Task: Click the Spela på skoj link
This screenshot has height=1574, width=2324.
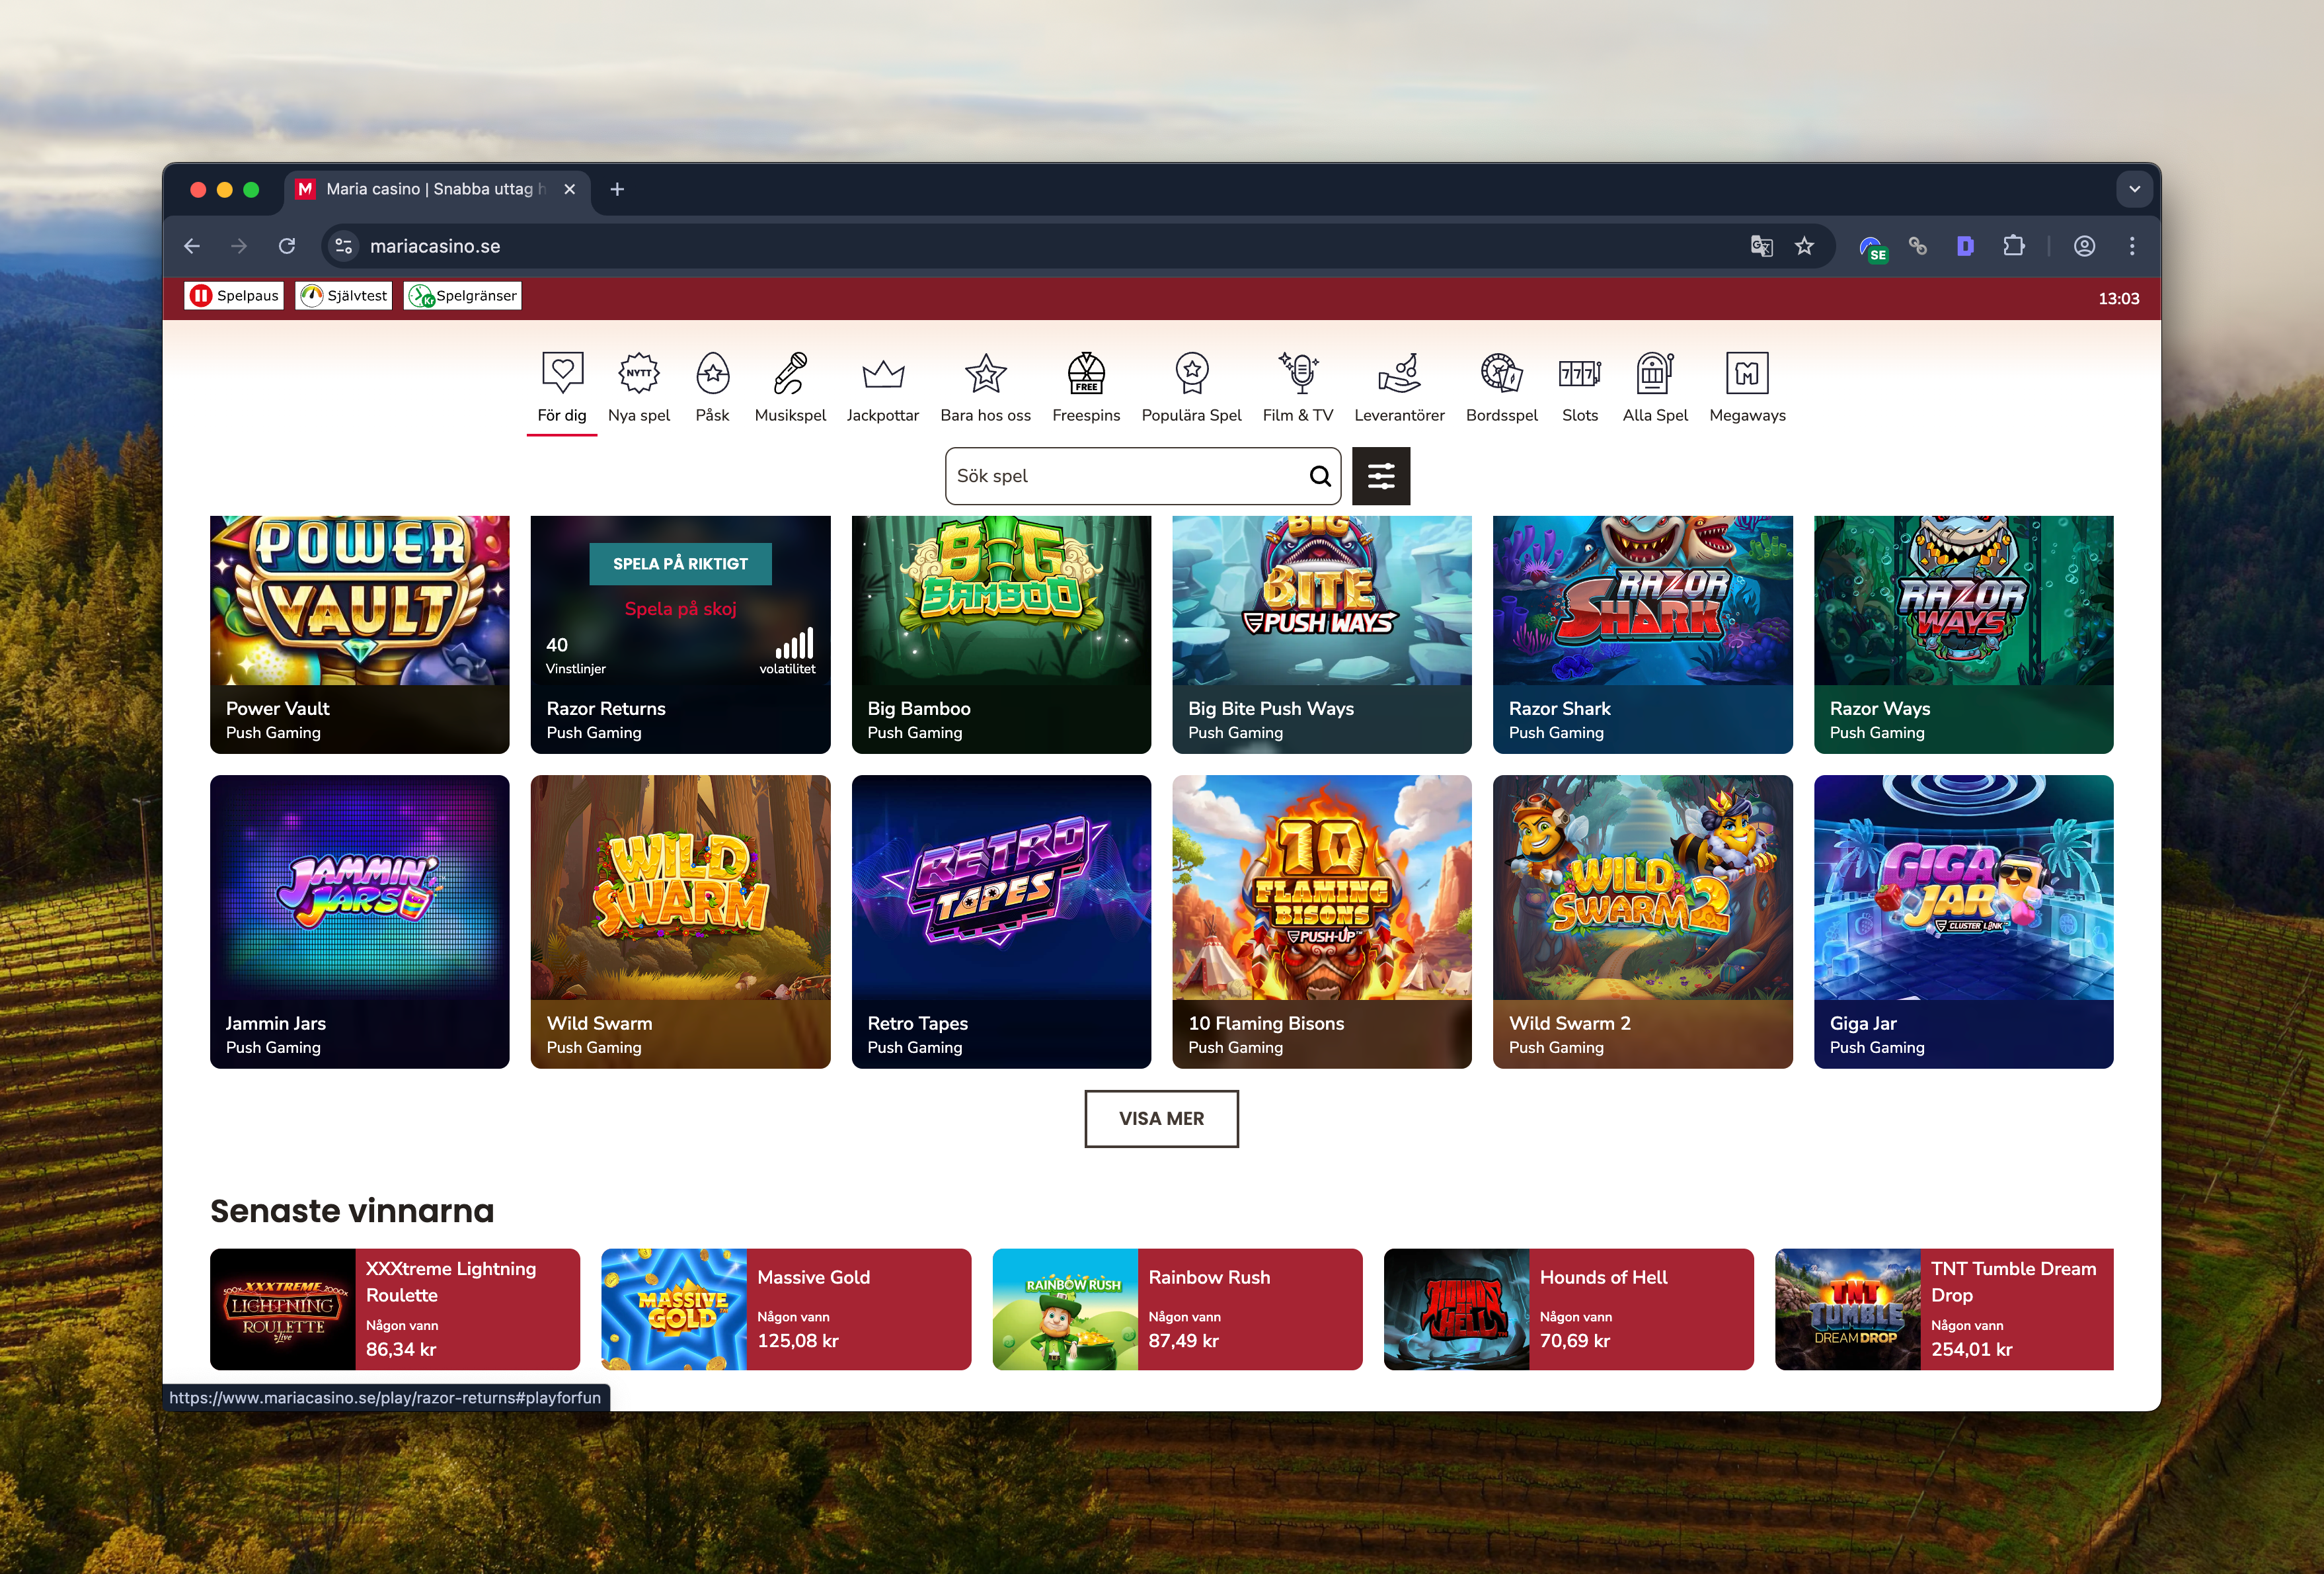Action: point(680,608)
